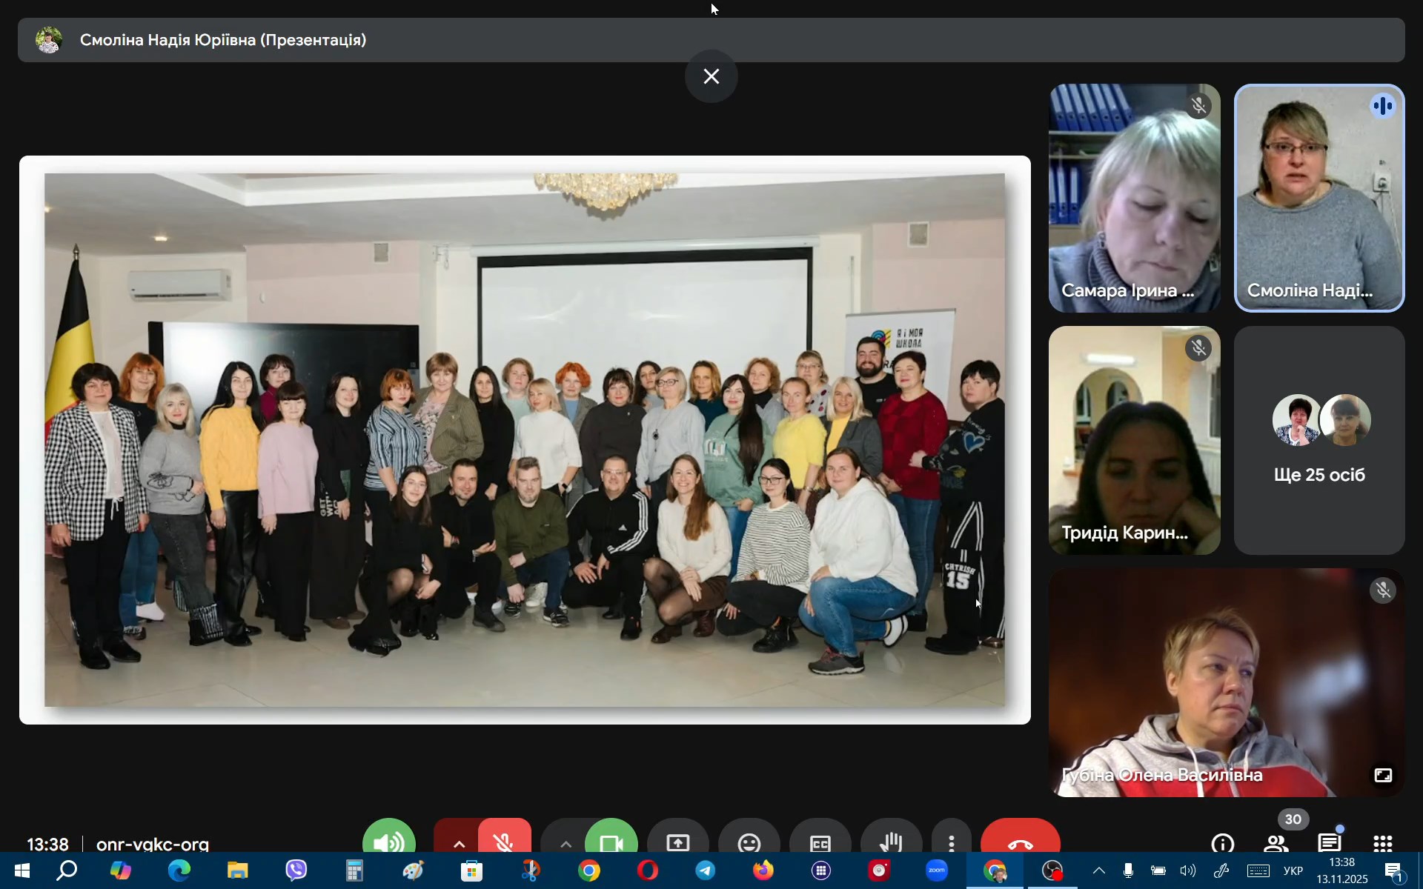Raise hand using hand icon

(x=891, y=842)
